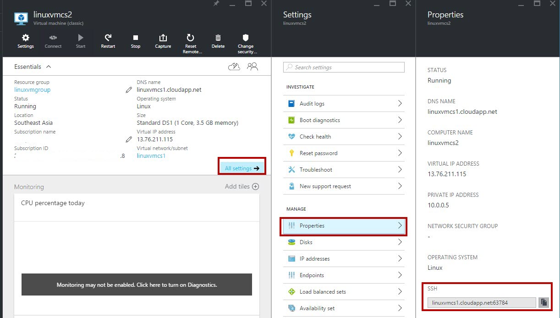Image resolution: width=560 pixels, height=318 pixels.
Task: Click CPU percentage today tile
Action: point(137,255)
